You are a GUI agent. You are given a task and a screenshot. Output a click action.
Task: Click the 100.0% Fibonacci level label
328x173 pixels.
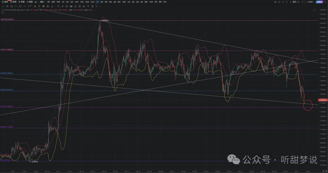pos(7,19)
